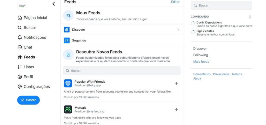This screenshot has width=266, height=125.
Task: Open the Página Inicial home icon
Action: [20, 18]
